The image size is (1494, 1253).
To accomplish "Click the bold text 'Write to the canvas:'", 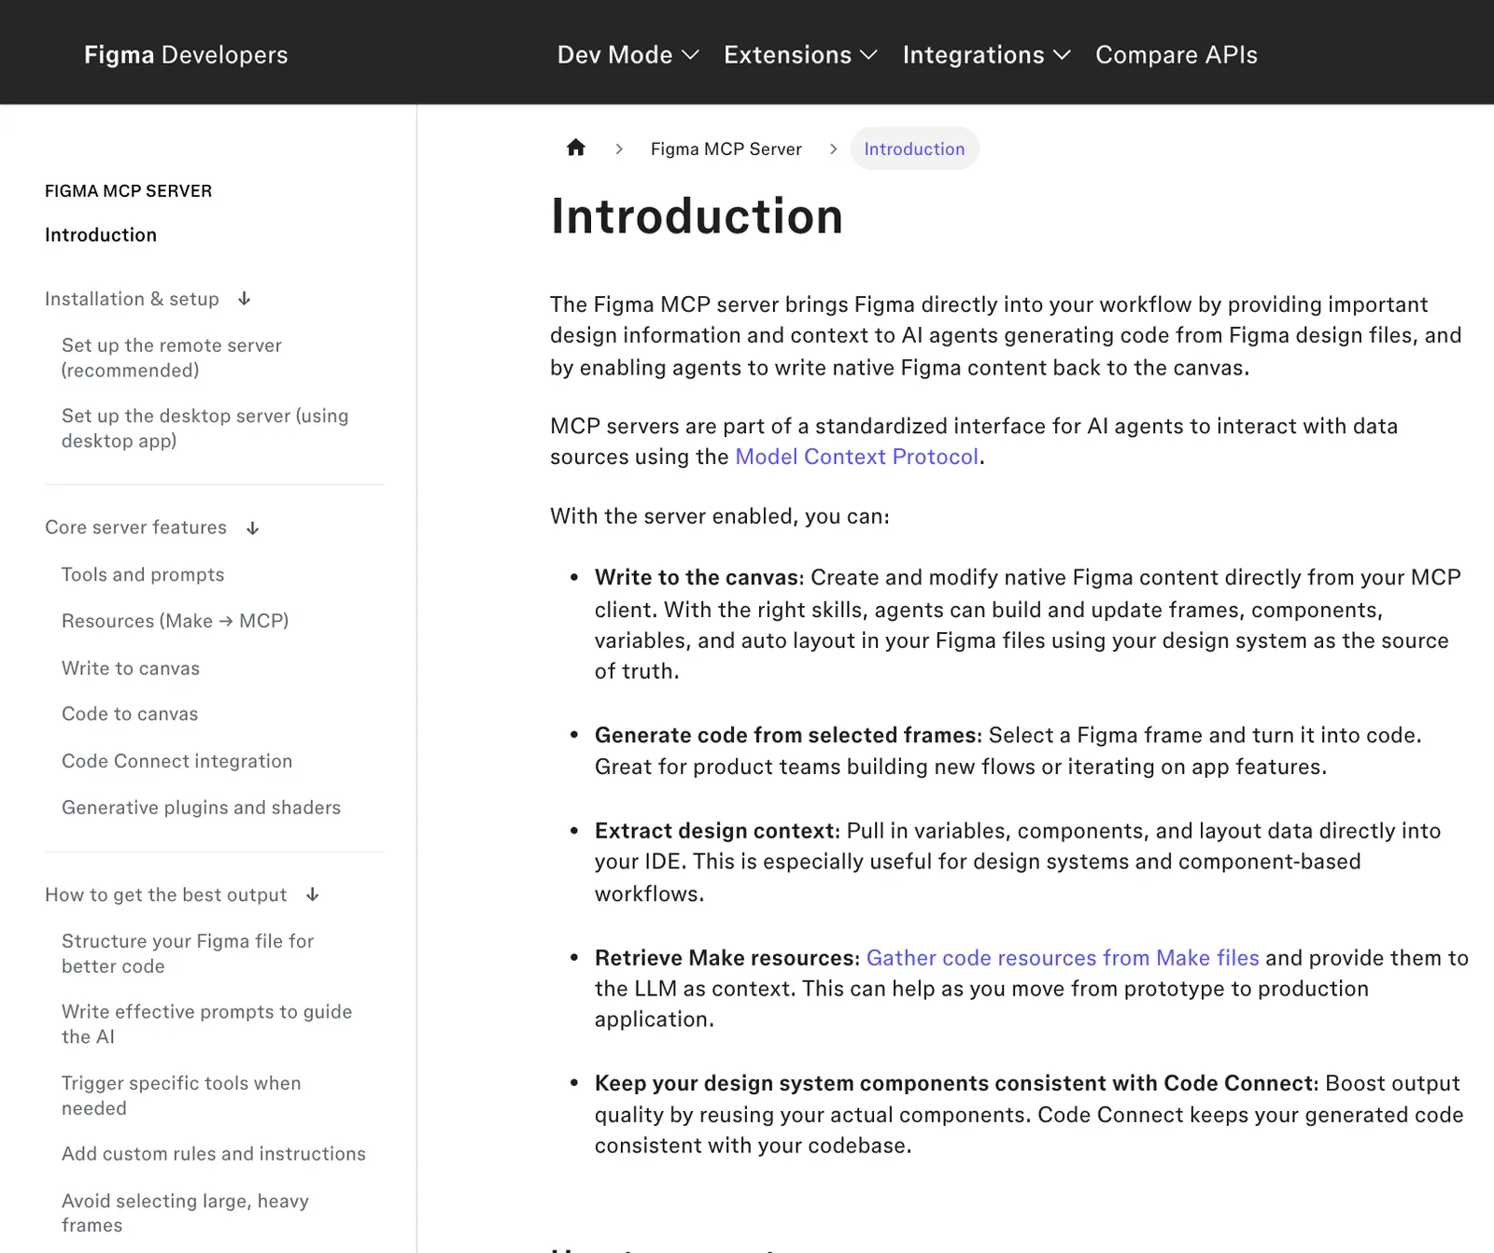I will pos(699,577).
